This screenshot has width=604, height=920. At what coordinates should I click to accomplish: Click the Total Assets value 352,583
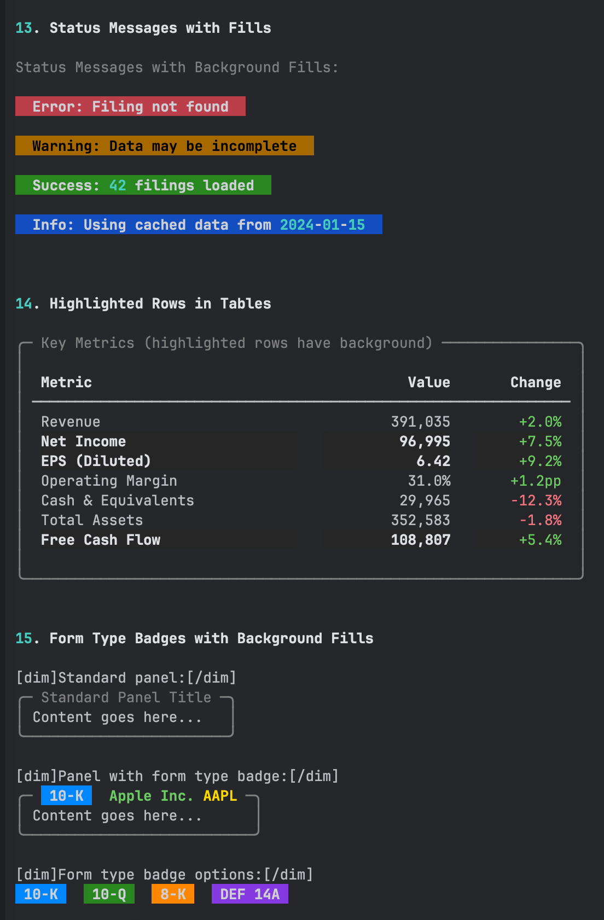[420, 520]
